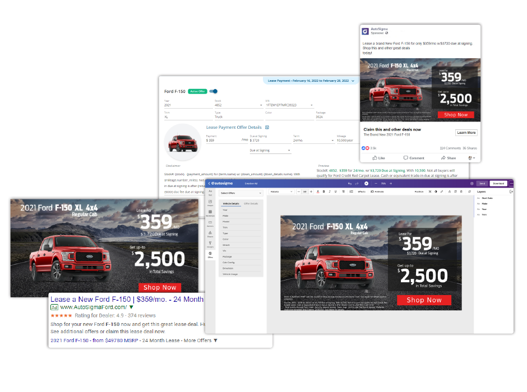Select the Model item in Vehicle Details list
Viewport: 527px width, 392px height.
click(x=241, y=222)
